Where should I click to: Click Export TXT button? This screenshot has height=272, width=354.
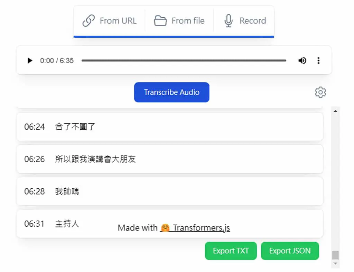tap(231, 251)
